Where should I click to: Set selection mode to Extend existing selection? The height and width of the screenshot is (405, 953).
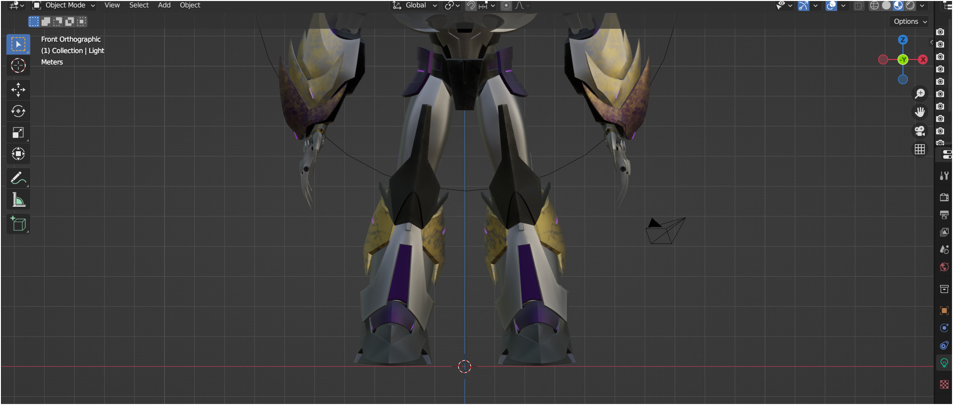[x=46, y=21]
